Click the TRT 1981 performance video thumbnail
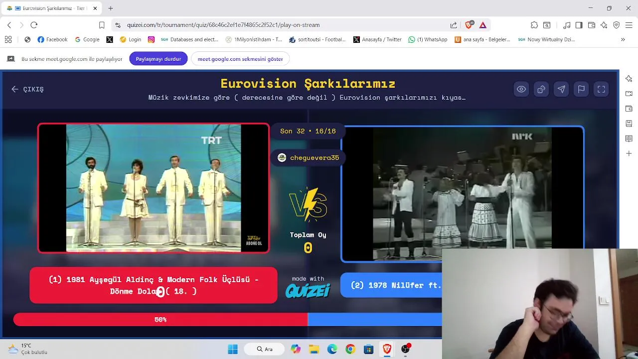Image resolution: width=638 pixels, height=359 pixels. [x=154, y=188]
